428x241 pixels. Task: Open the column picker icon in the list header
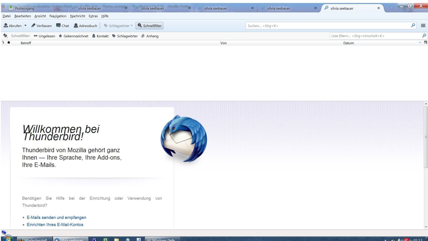tap(426, 43)
